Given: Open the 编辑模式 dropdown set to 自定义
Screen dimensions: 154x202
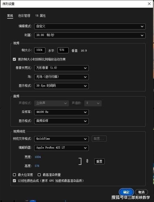Looking at the screenshot, I should point(90,26).
